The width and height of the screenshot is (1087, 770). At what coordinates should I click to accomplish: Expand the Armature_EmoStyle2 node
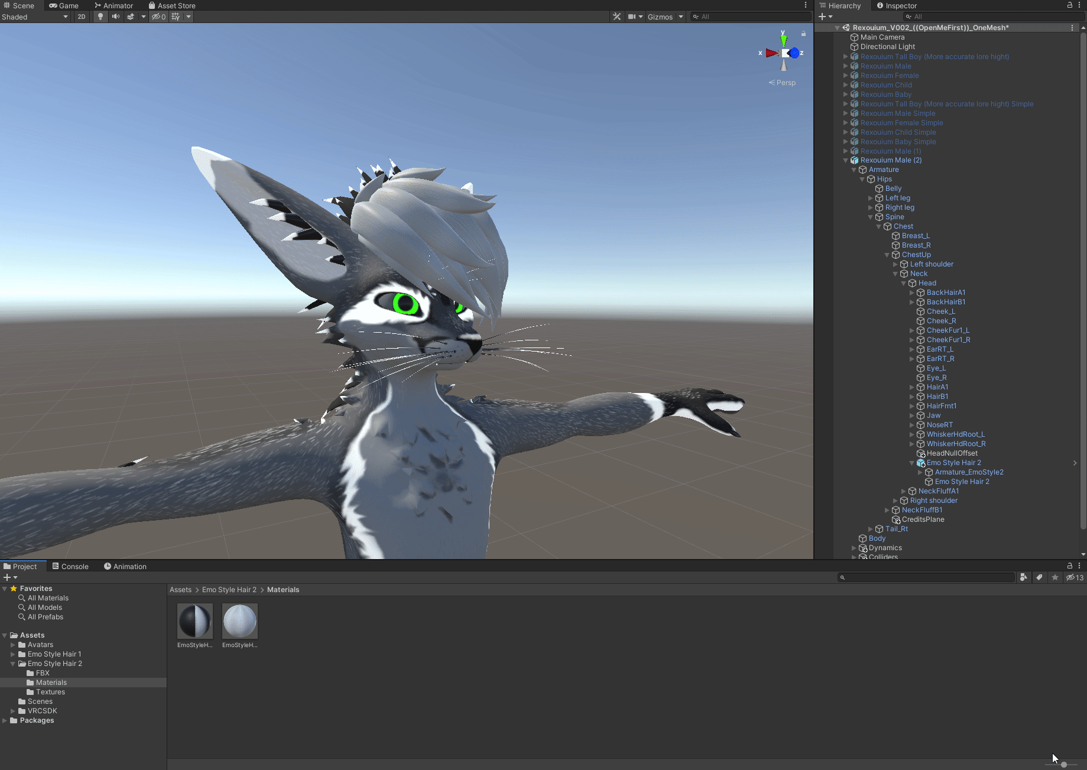tap(920, 472)
